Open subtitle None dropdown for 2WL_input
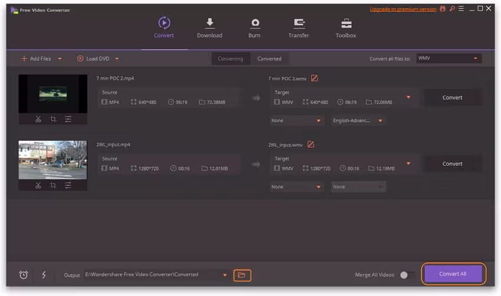 tap(296, 187)
